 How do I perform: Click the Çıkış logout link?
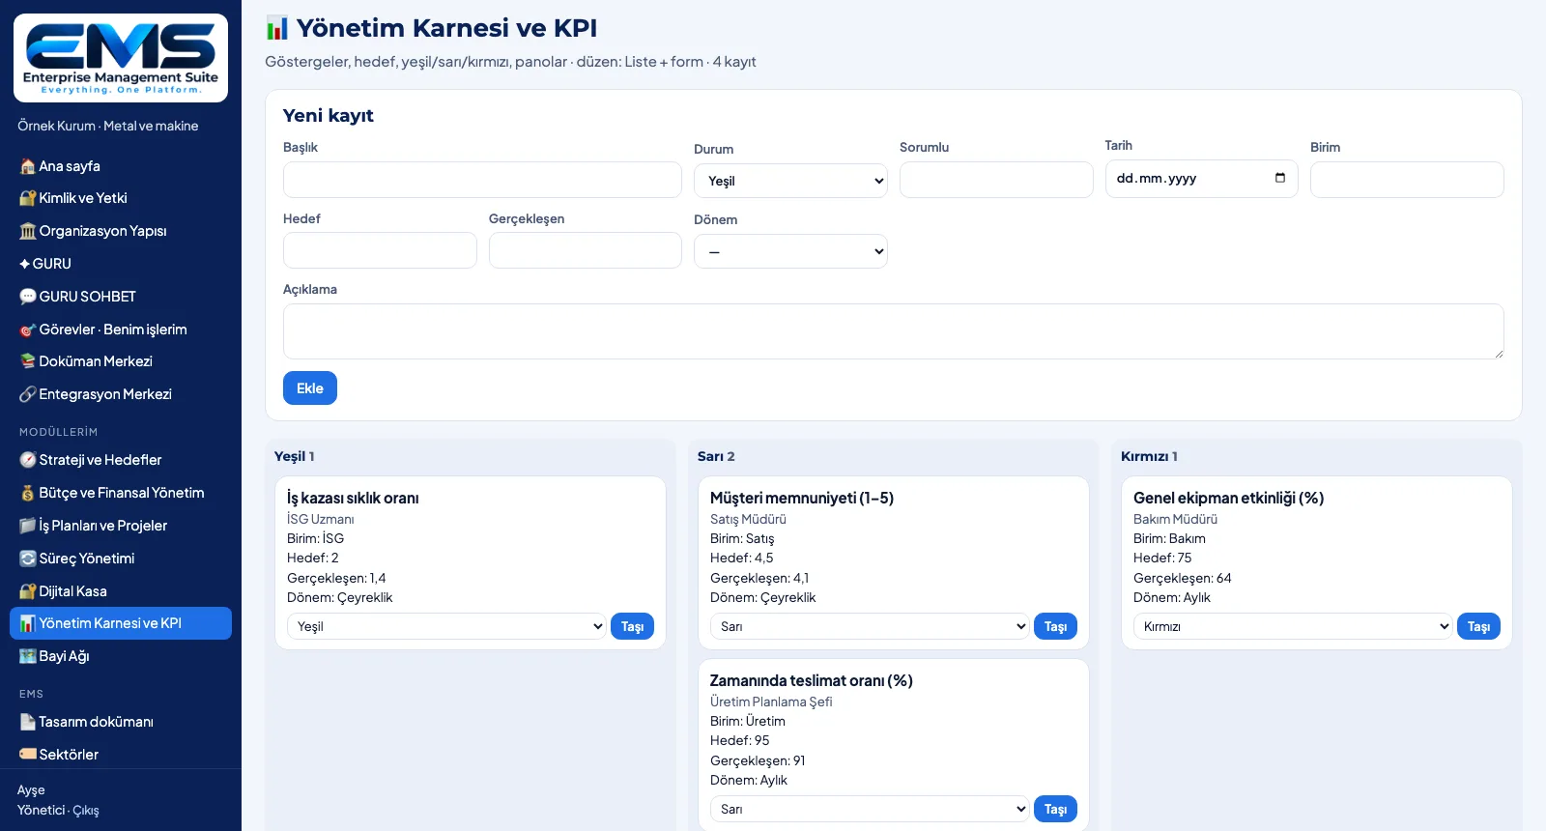(86, 810)
